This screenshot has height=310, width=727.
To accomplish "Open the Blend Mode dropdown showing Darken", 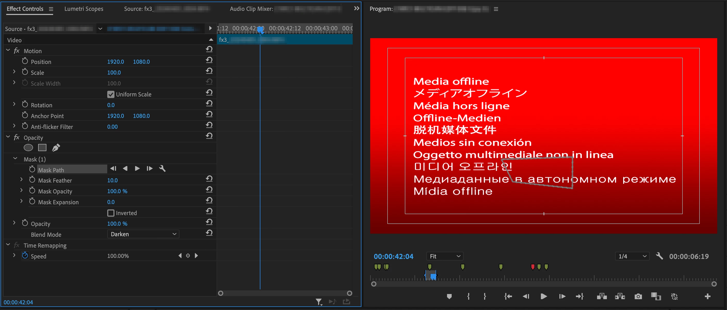I will pos(143,234).
